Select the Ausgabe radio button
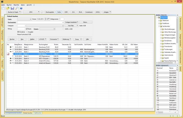 pyautogui.click(x=27, y=32)
